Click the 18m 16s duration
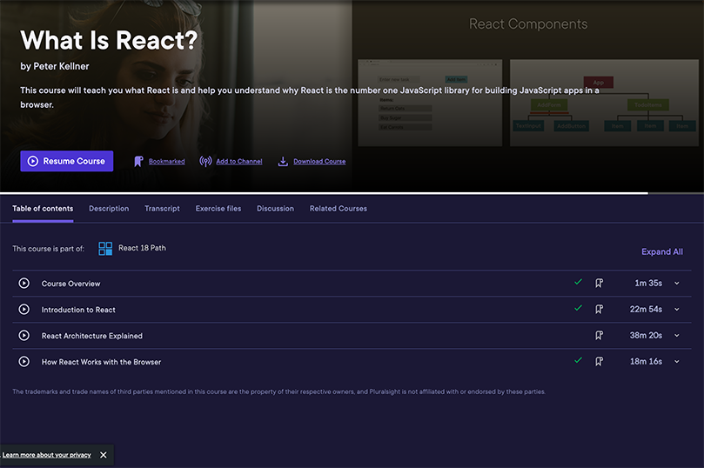The image size is (704, 468). pyautogui.click(x=646, y=361)
